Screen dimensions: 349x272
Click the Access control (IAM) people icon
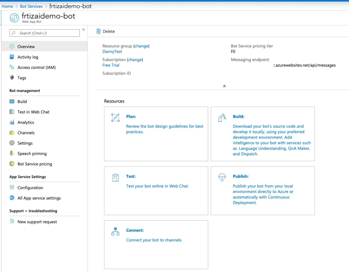tap(12, 67)
